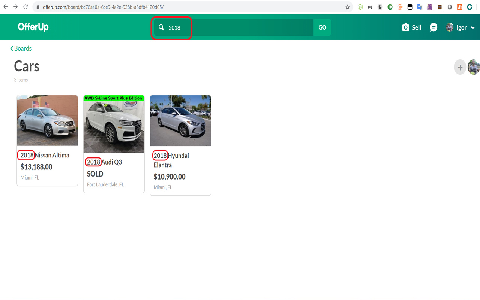The width and height of the screenshot is (480, 300).
Task: Open the Node.js extension icon
Action: point(360,7)
